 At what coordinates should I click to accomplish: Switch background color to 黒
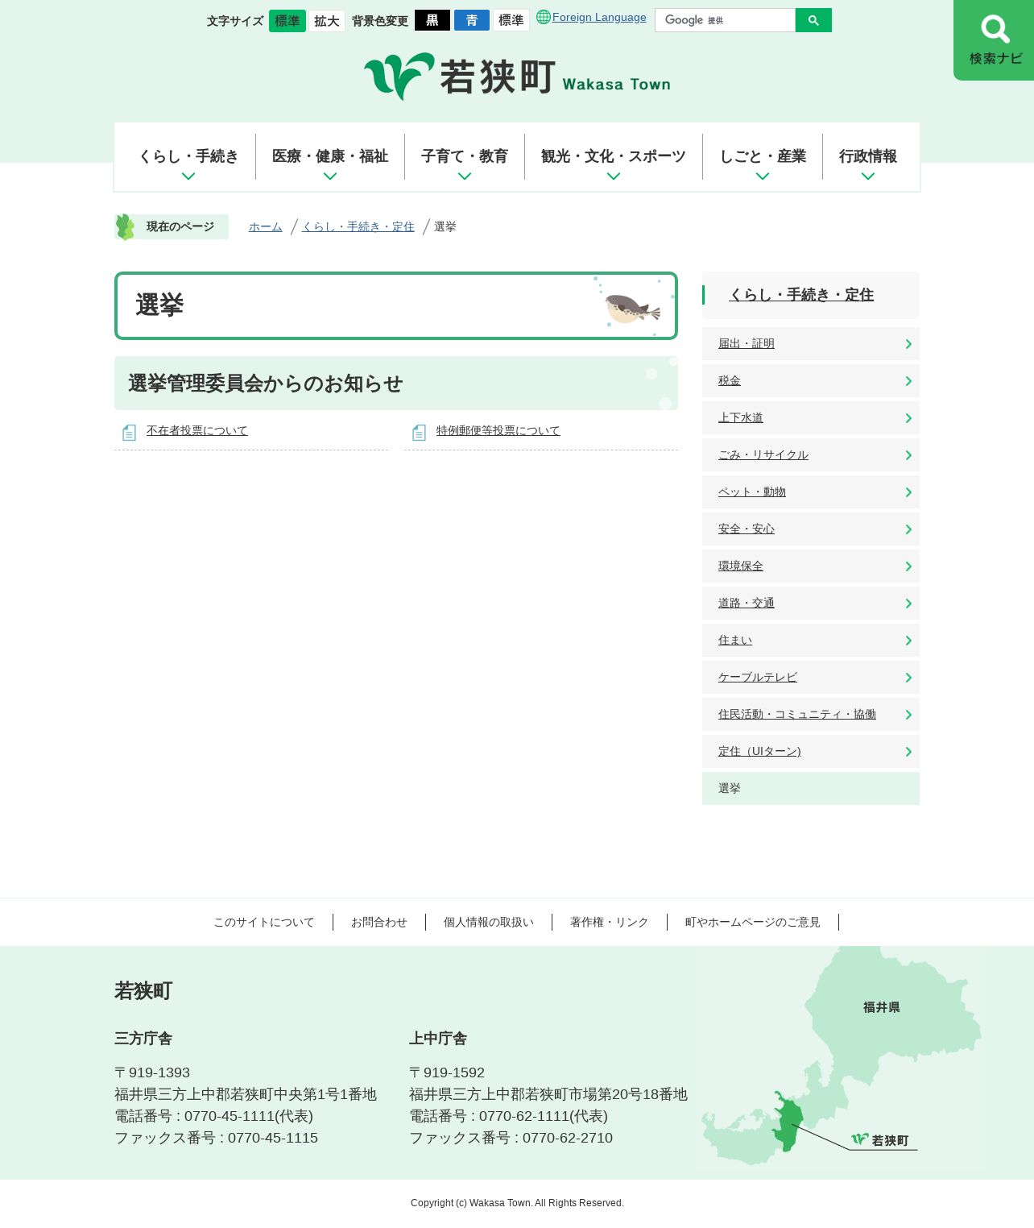[x=432, y=20]
